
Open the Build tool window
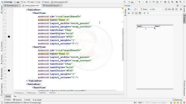click(27, 100)
